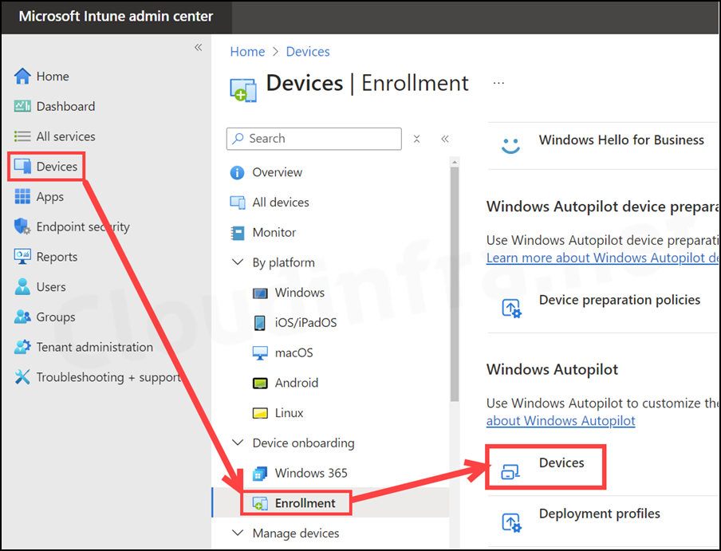This screenshot has width=721, height=551.
Task: Go to Home breadcrumb link
Action: click(x=247, y=52)
